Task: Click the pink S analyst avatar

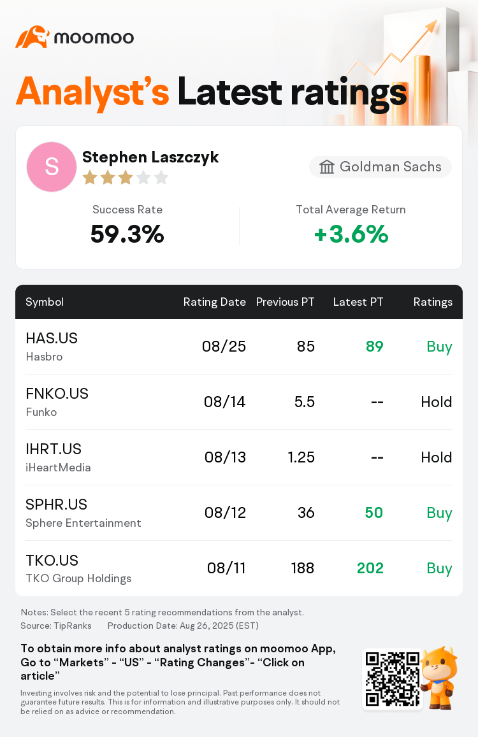Action: 52,166
